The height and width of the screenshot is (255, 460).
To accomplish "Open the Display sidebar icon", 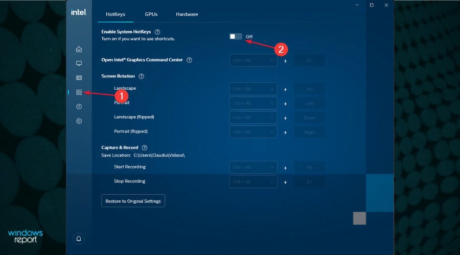I will click(x=79, y=64).
